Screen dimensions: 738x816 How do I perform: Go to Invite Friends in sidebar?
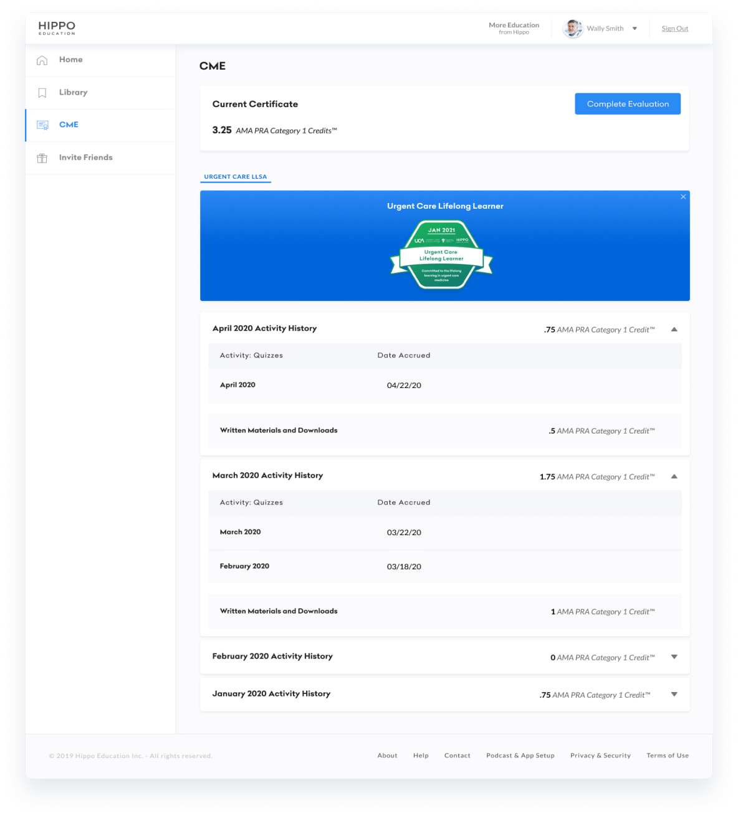[x=85, y=158]
